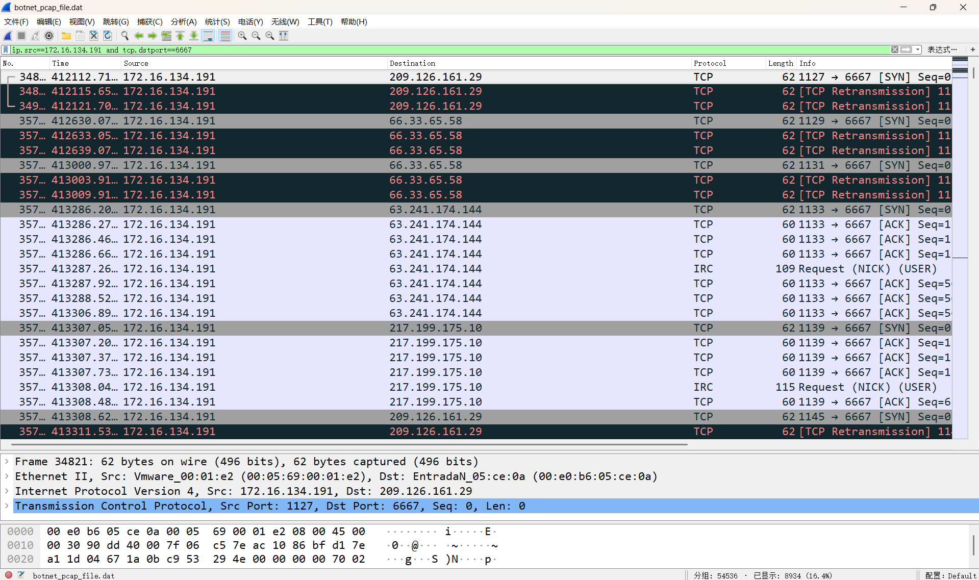This screenshot has height=580, width=979.
Task: Jump to the first packet icon
Action: (x=180, y=36)
